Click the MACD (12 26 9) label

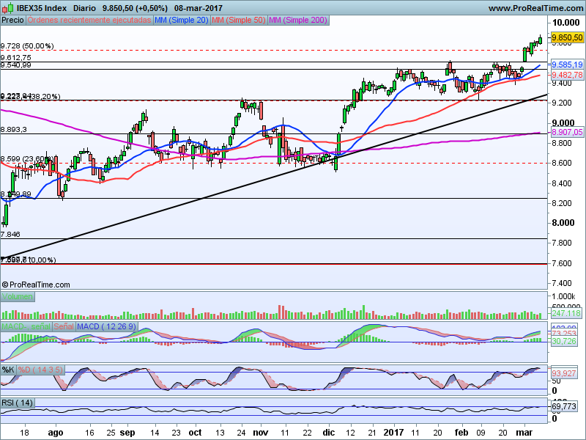[x=106, y=326]
